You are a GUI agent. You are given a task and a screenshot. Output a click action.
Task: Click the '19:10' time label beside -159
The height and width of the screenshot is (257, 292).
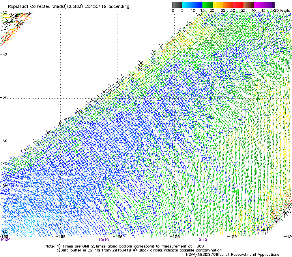click(103, 240)
